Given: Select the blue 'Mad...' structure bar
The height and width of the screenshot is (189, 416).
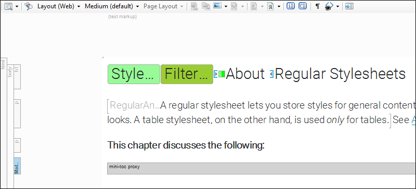Looking at the screenshot, I should [x=17, y=166].
